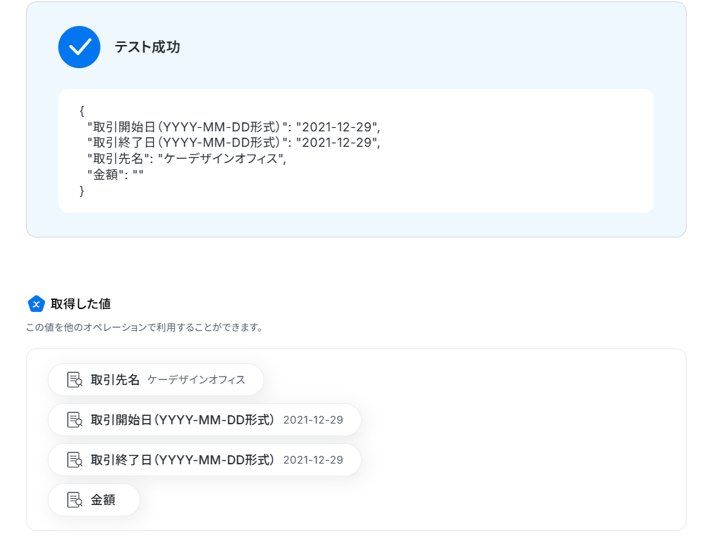Click the blue pentagon icon beside 取得した値
This screenshot has width=721, height=543.
coord(37,303)
